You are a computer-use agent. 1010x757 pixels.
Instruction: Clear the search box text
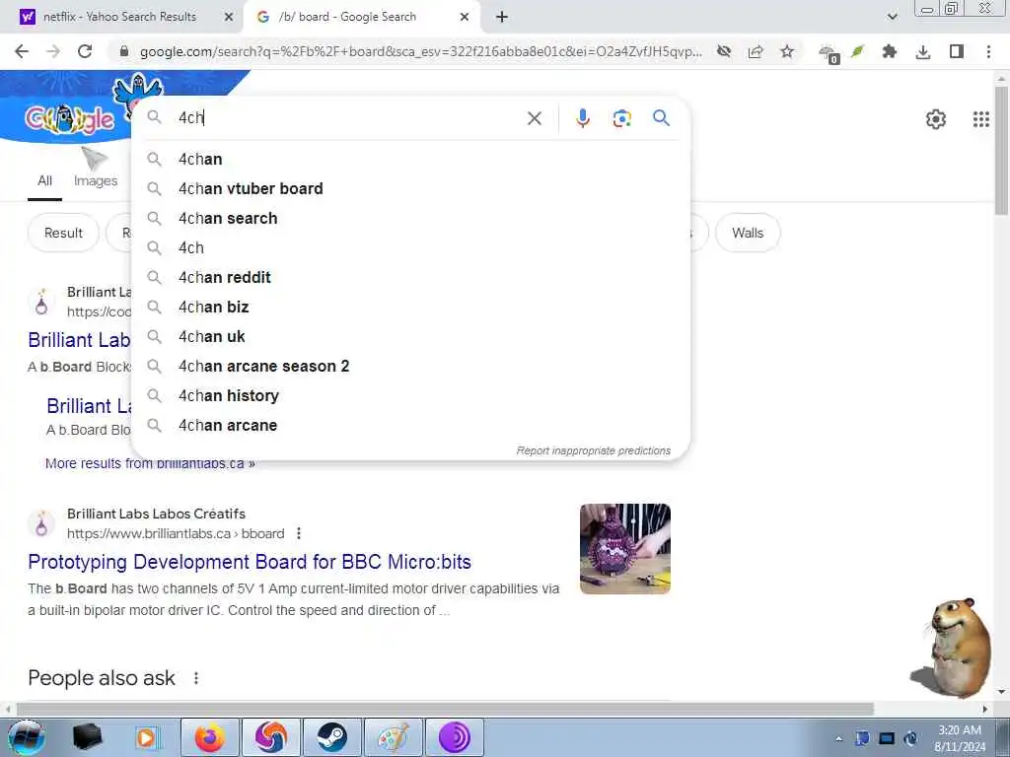534,118
